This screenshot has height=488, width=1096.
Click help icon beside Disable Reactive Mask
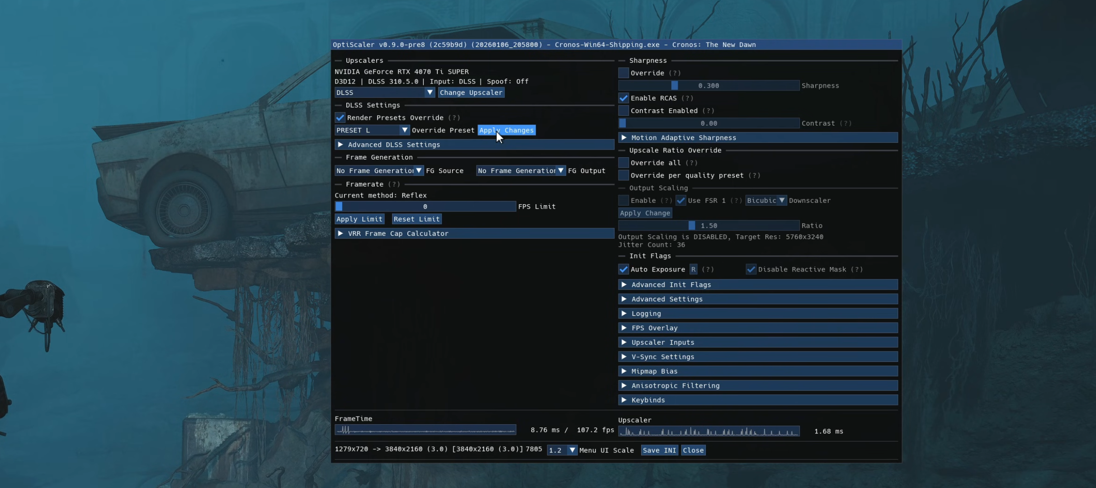coord(856,269)
